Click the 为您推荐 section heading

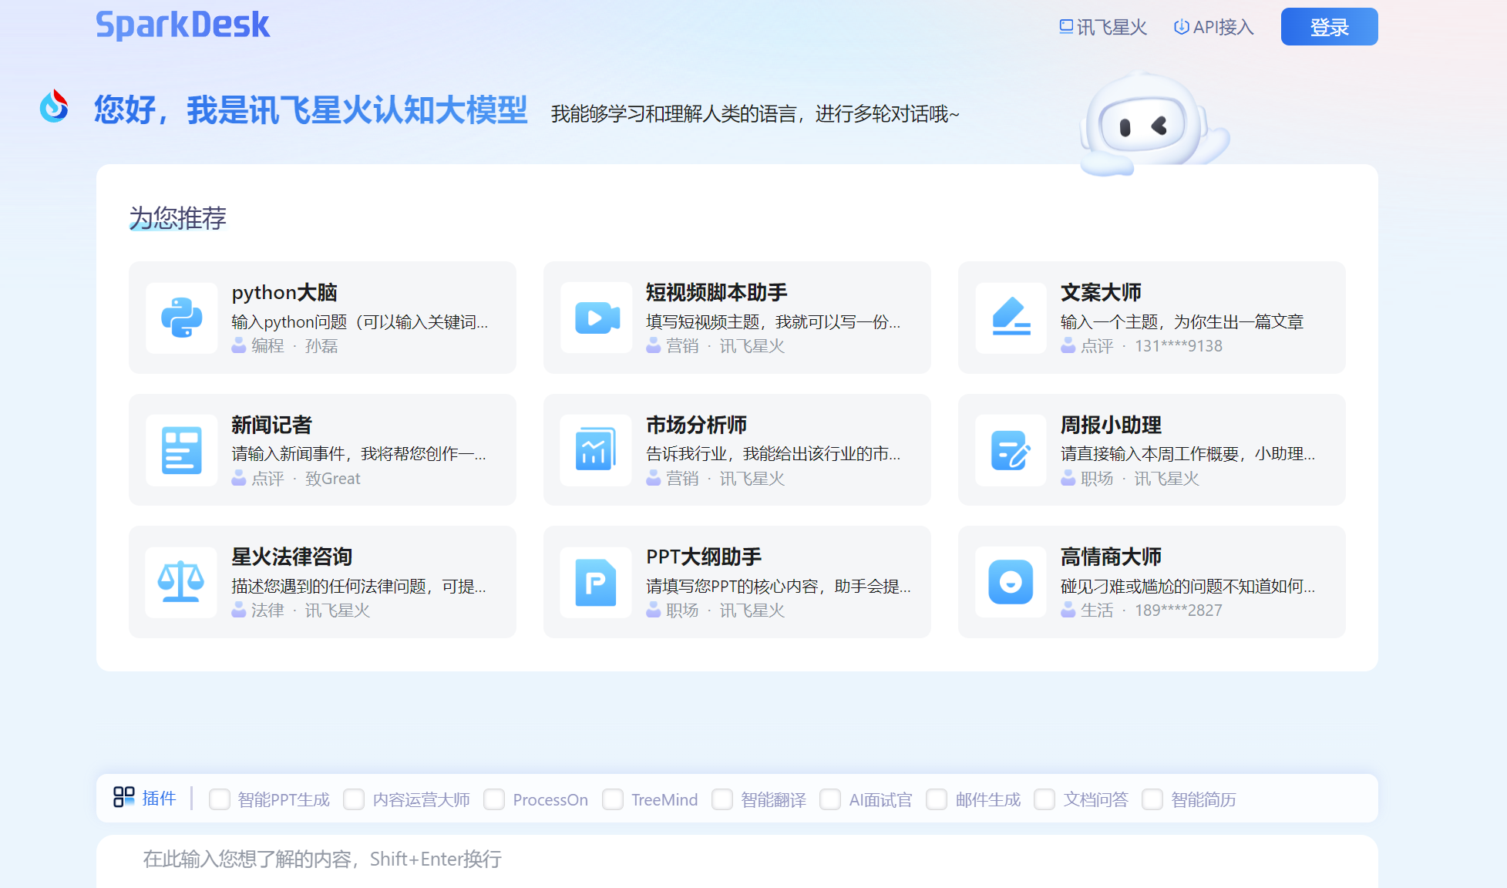tap(177, 218)
